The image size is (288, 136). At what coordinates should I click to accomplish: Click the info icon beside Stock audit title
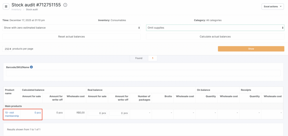pos(65,5)
